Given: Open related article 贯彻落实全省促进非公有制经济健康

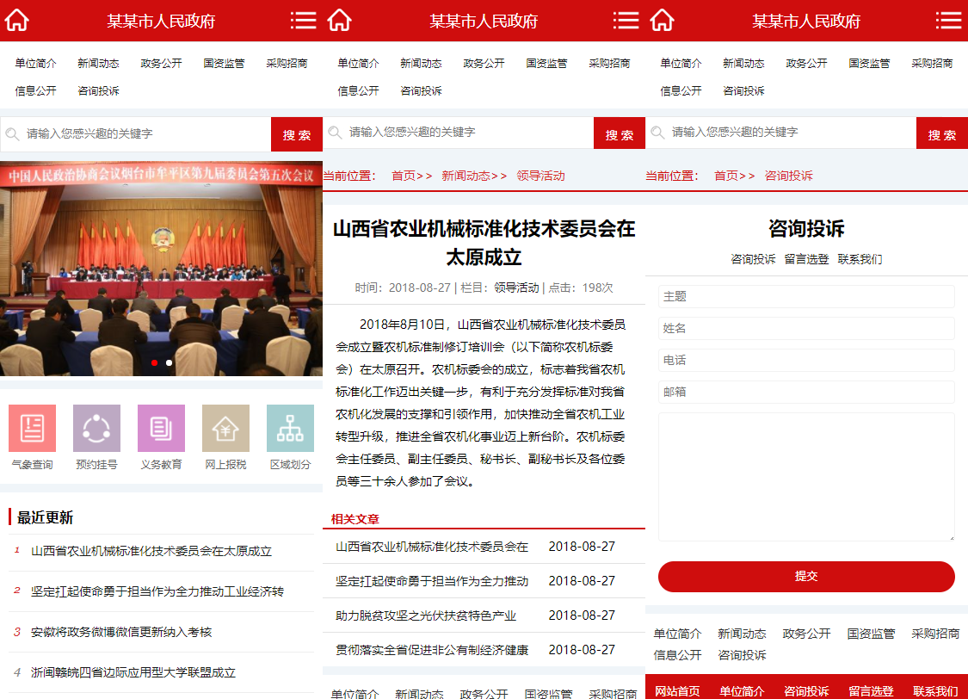Looking at the screenshot, I should 432,650.
